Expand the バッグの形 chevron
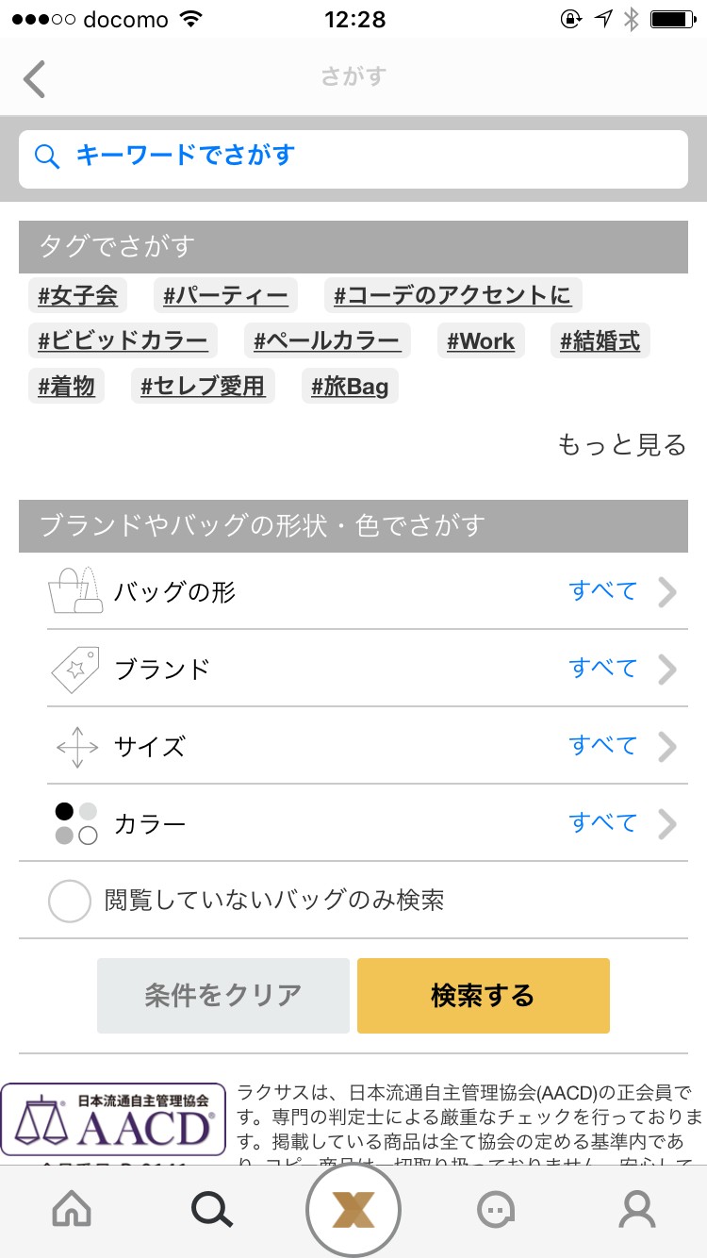The width and height of the screenshot is (707, 1258). pyautogui.click(x=667, y=592)
